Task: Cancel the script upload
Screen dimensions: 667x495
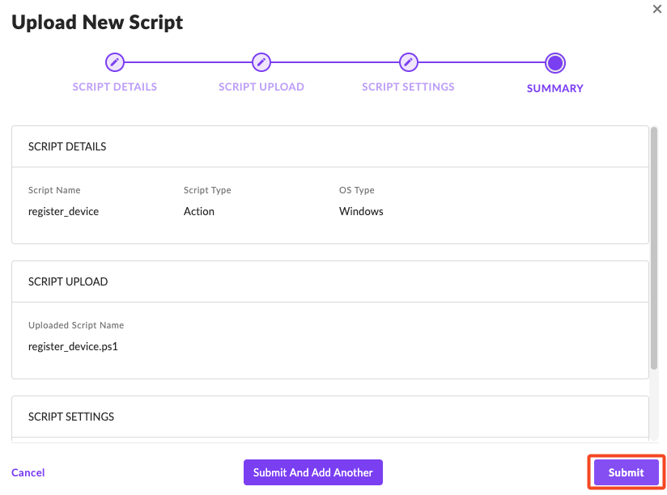Action: [x=28, y=472]
